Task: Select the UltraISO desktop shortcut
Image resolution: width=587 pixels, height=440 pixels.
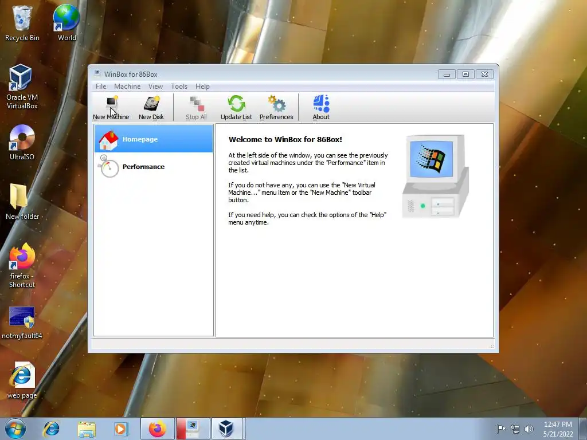Action: [22, 143]
